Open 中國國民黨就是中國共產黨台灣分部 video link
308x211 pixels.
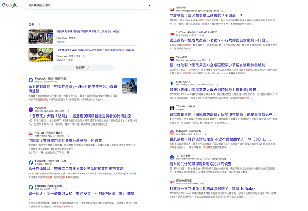(67, 141)
